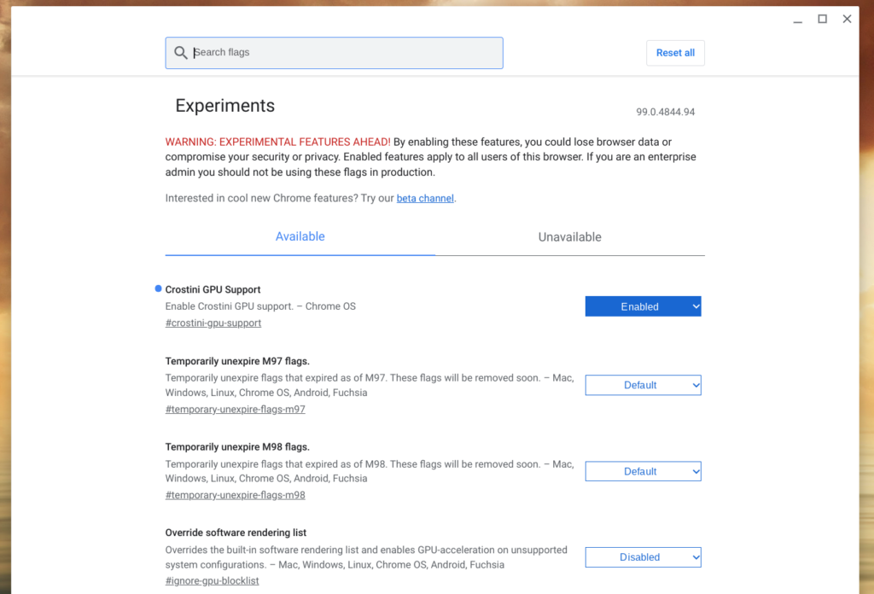The height and width of the screenshot is (594, 874).
Task: Close the Experiments window
Action: point(847,19)
